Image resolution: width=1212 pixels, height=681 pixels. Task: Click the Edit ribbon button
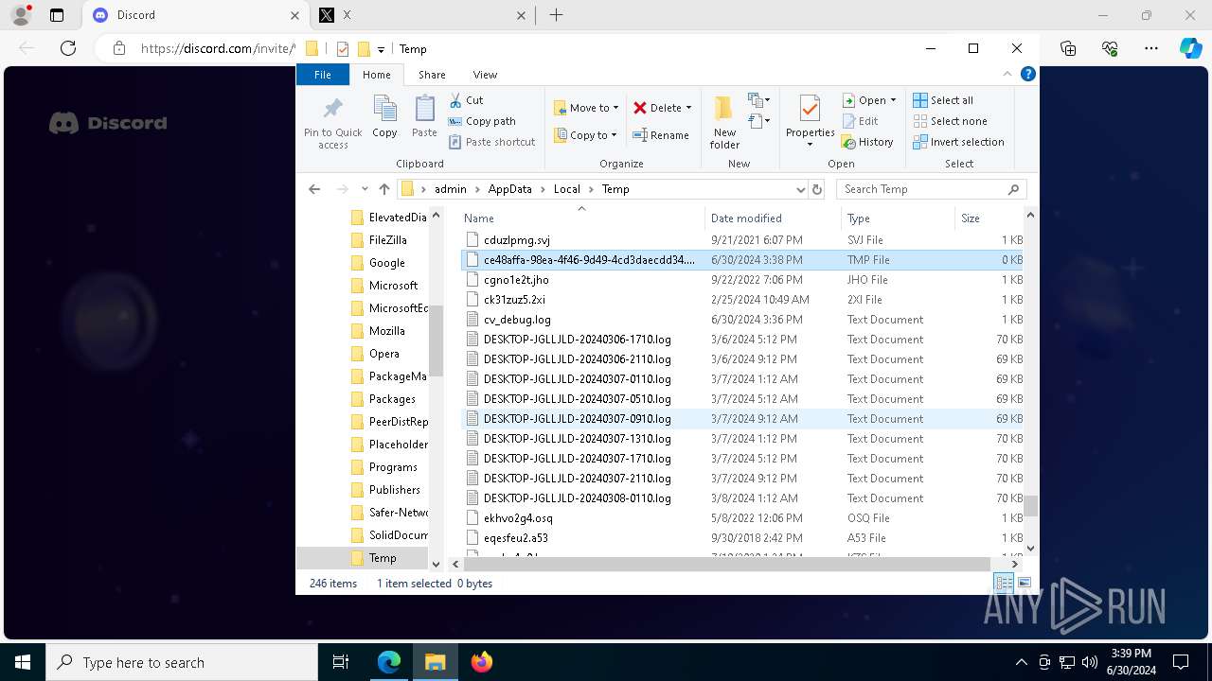point(860,121)
